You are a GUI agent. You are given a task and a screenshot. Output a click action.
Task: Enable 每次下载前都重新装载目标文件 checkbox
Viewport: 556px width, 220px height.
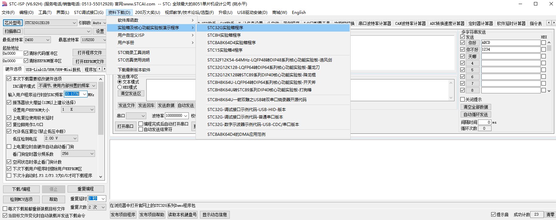[x=5, y=209]
